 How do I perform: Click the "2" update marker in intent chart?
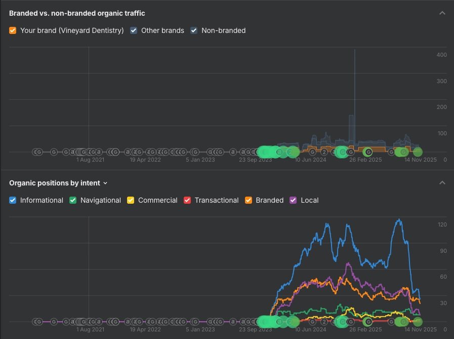pos(324,321)
